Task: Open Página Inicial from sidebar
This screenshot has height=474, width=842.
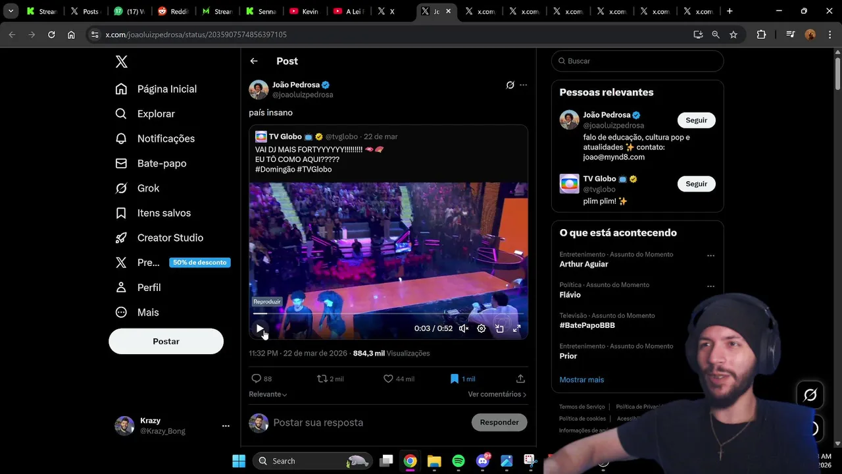Action: coord(156,89)
